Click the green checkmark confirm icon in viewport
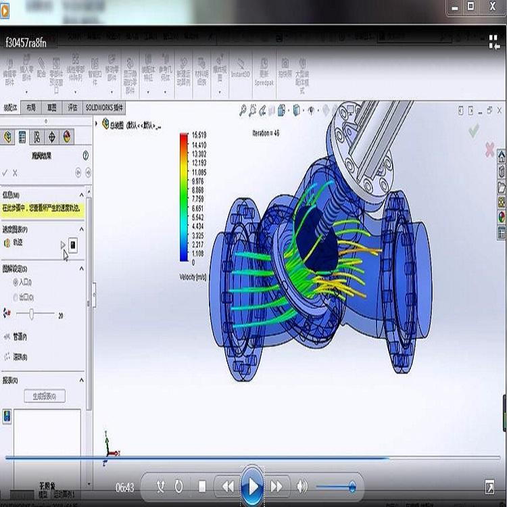507x507 pixels. click(473, 129)
